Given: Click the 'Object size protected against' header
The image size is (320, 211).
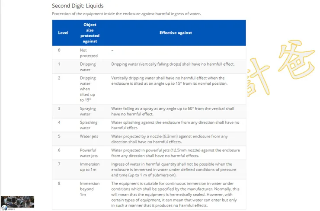Looking at the screenshot, I should (90, 33).
